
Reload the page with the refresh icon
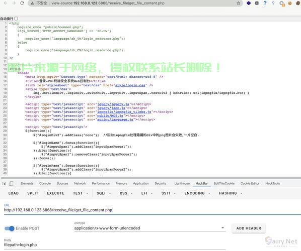tap(22, 3)
